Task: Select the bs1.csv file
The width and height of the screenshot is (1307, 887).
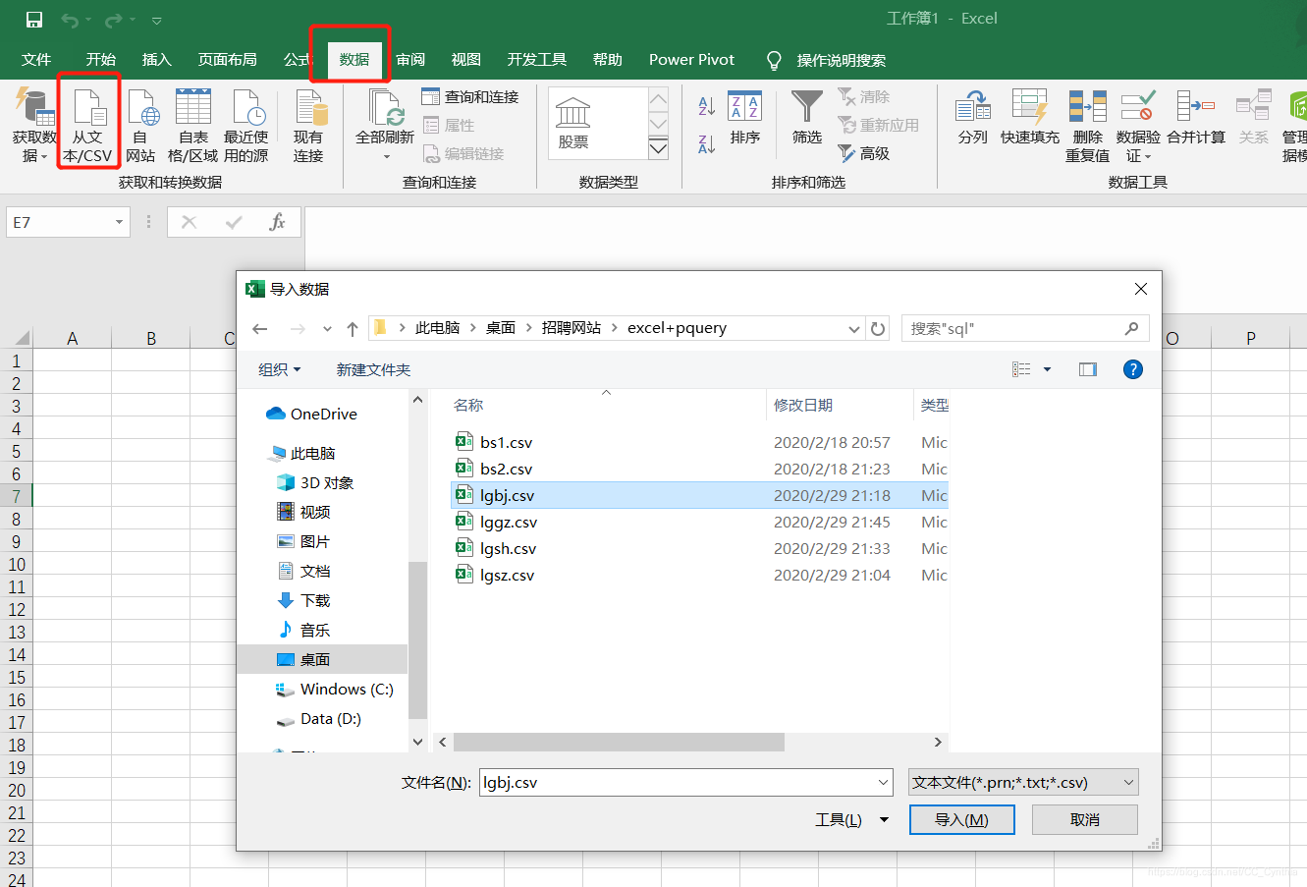Action: 507,443
